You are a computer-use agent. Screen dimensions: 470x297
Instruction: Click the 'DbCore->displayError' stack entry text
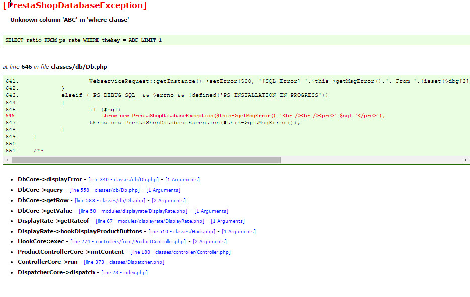pos(50,179)
